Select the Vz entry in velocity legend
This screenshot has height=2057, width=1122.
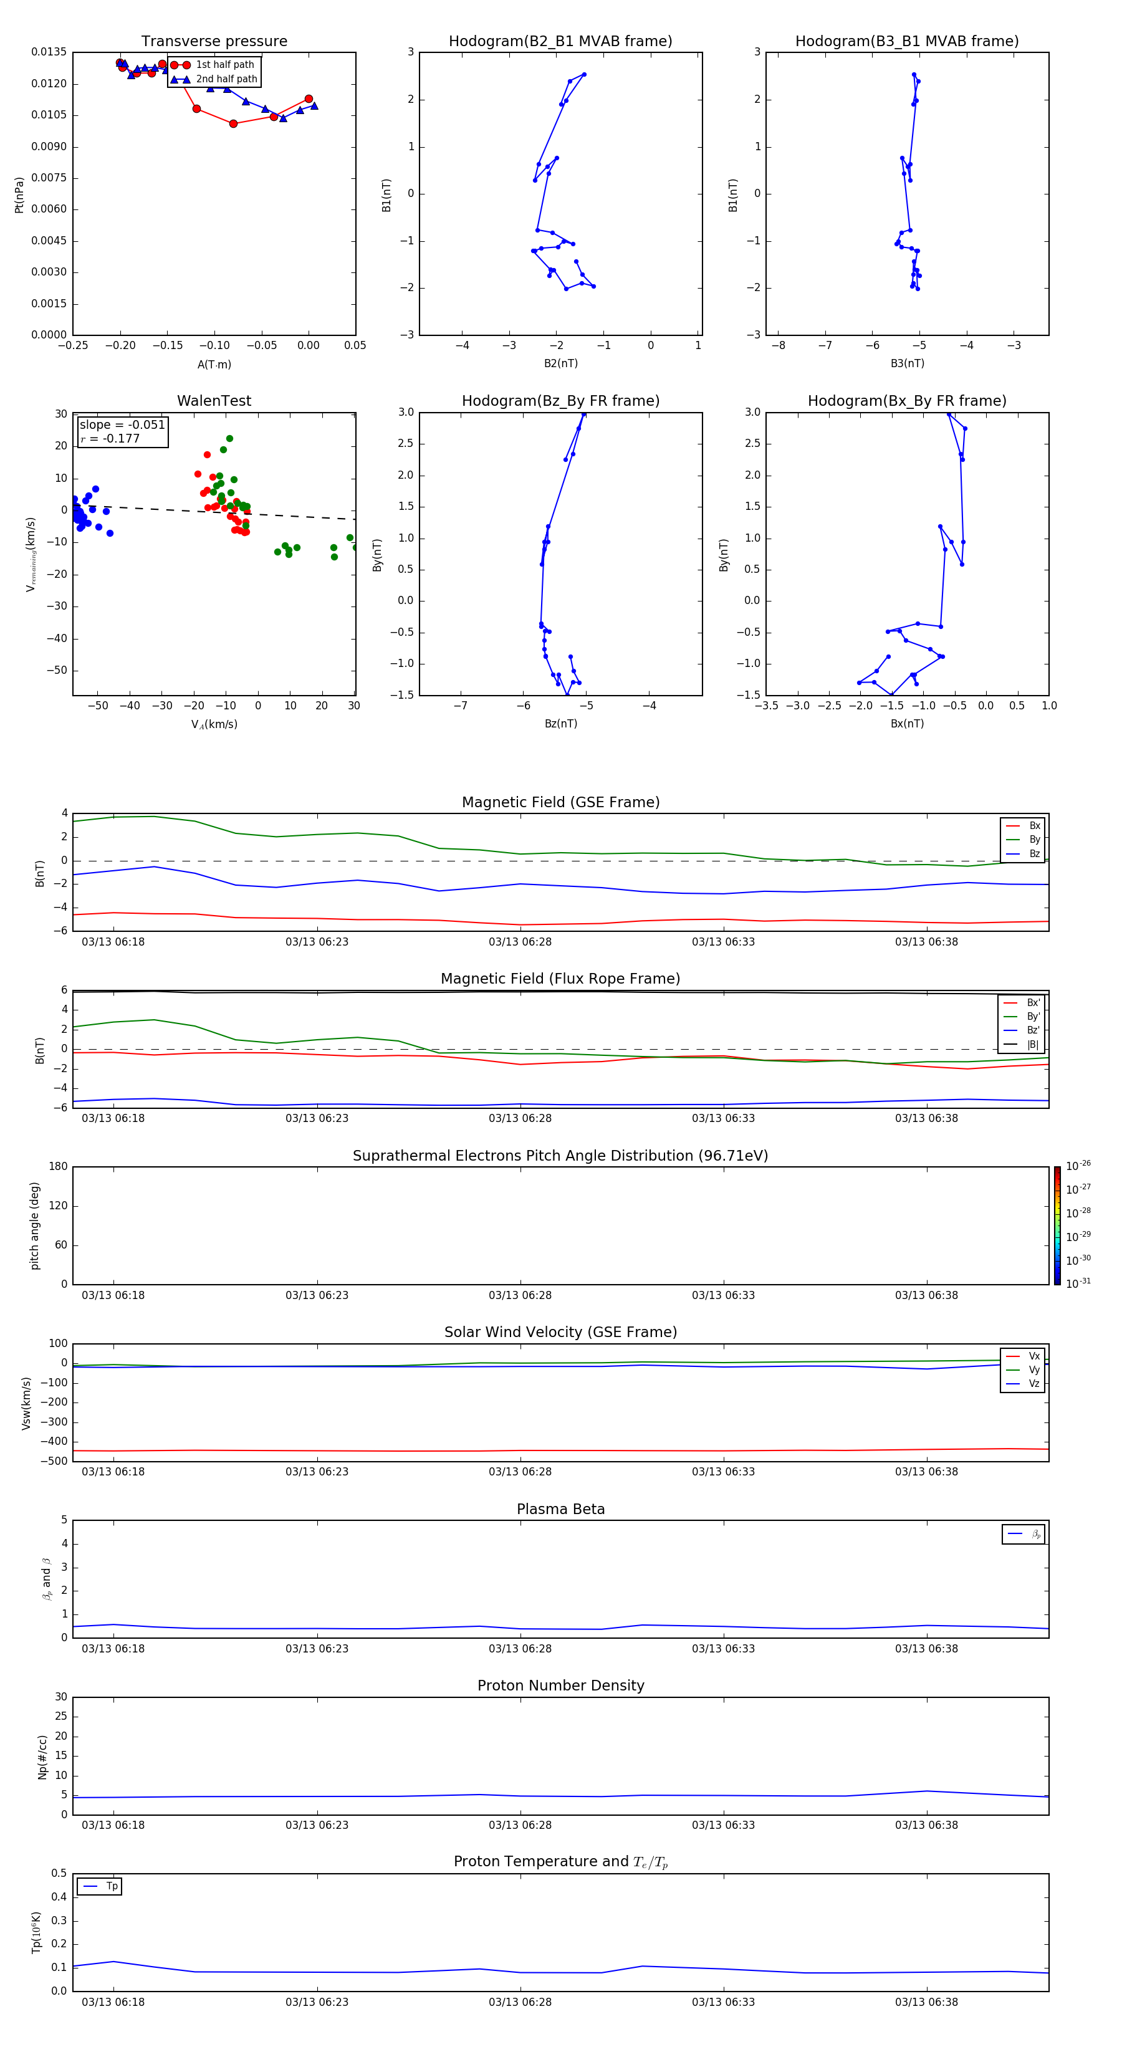pos(1024,1384)
